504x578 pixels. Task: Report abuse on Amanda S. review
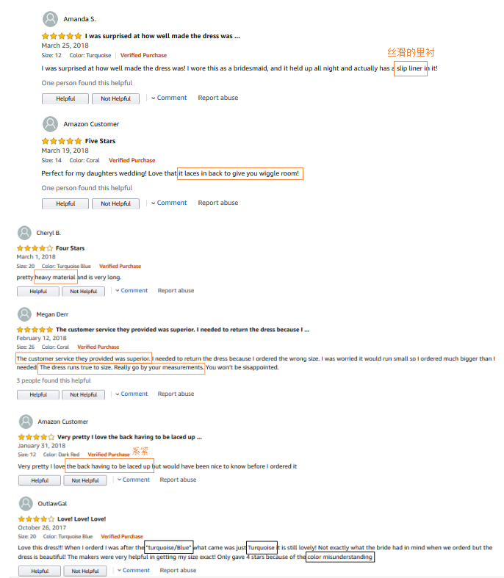tap(218, 98)
